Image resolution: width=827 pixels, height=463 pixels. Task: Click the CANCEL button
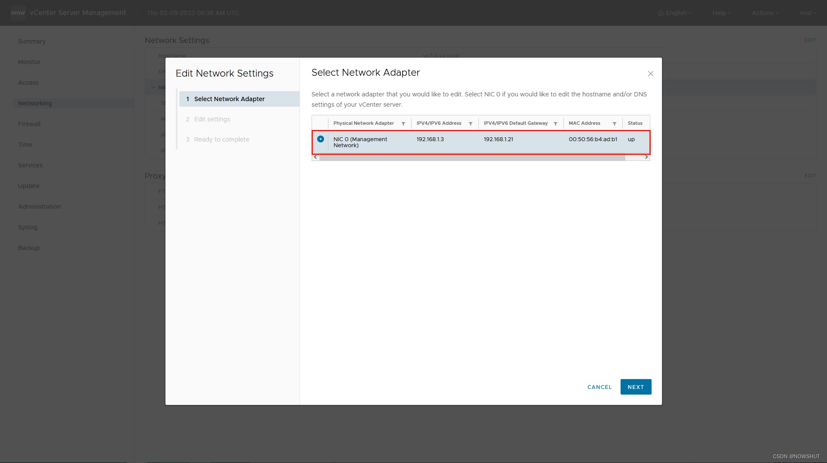(x=599, y=387)
